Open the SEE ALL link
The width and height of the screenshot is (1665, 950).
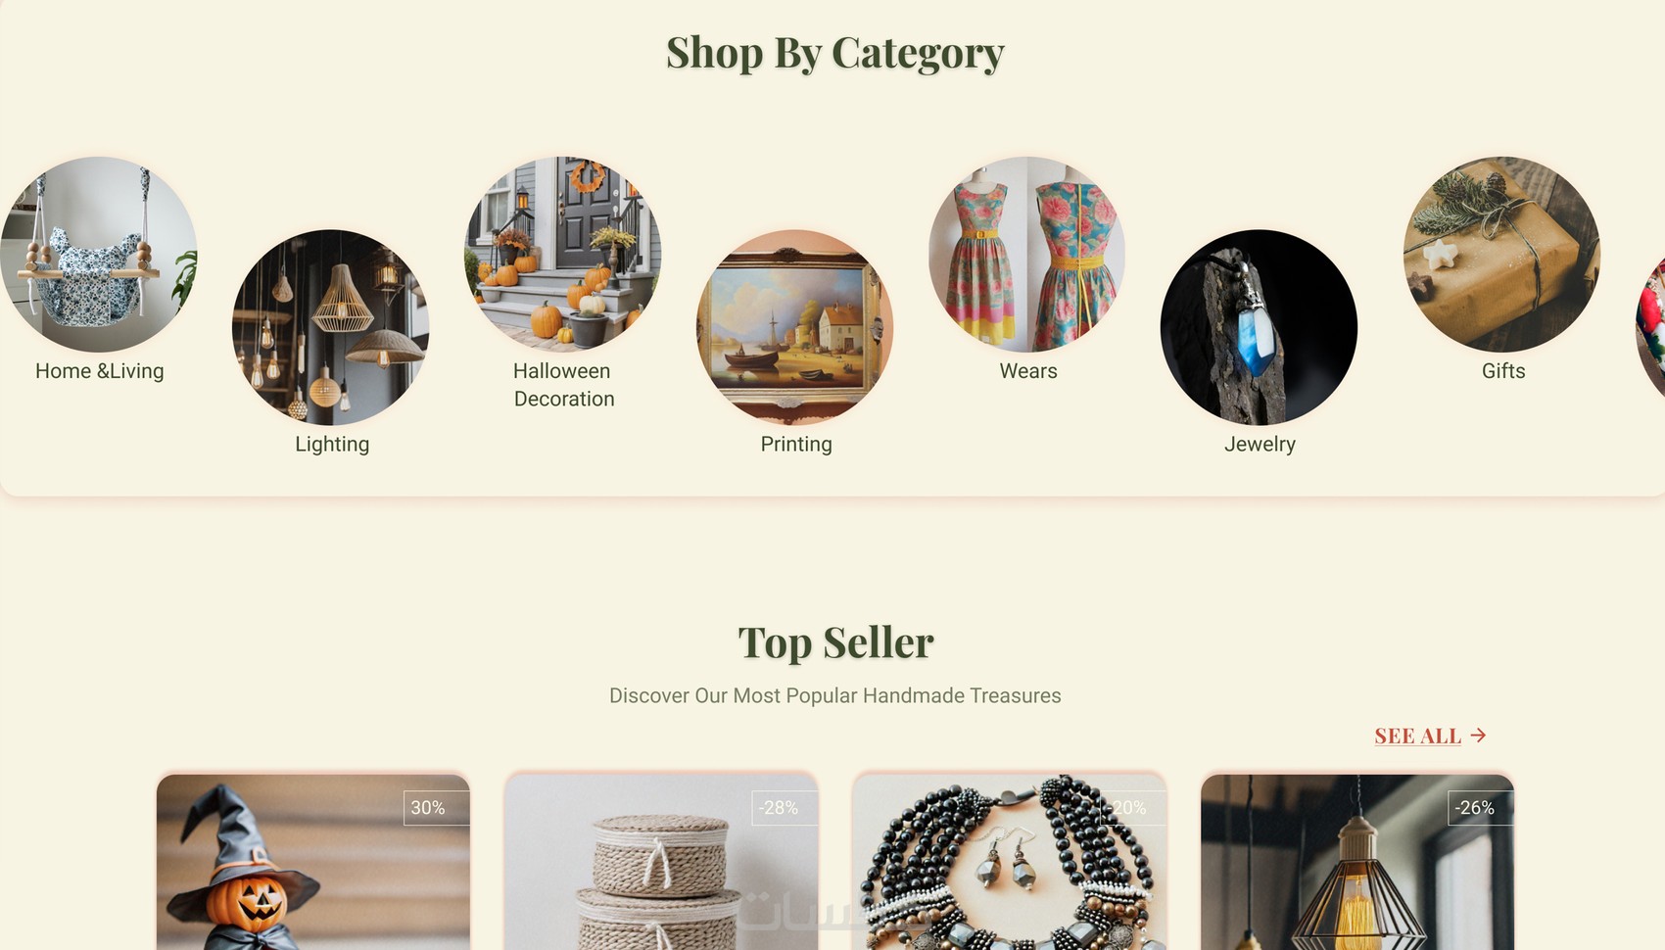point(1417,736)
